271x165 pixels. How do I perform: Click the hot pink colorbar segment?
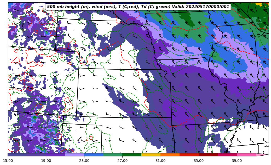tap(246, 155)
